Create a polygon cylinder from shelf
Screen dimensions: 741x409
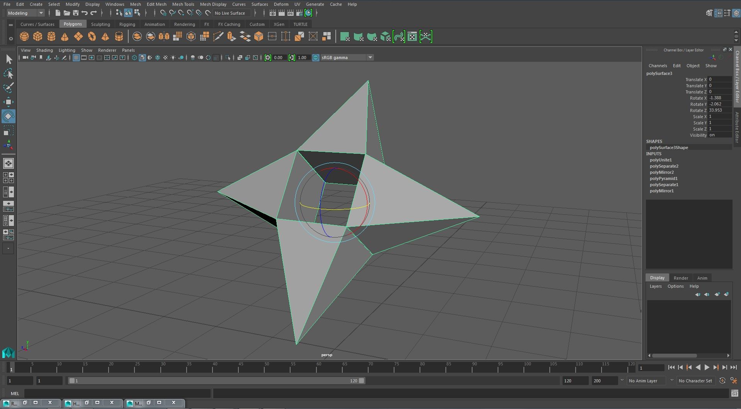click(x=51, y=37)
